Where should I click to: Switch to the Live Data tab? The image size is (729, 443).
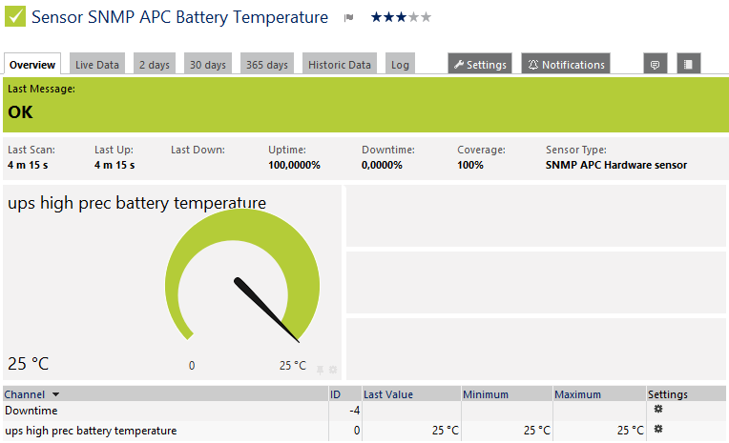point(97,64)
